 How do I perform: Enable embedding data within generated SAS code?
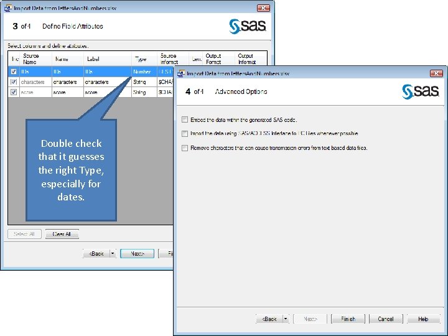click(185, 119)
